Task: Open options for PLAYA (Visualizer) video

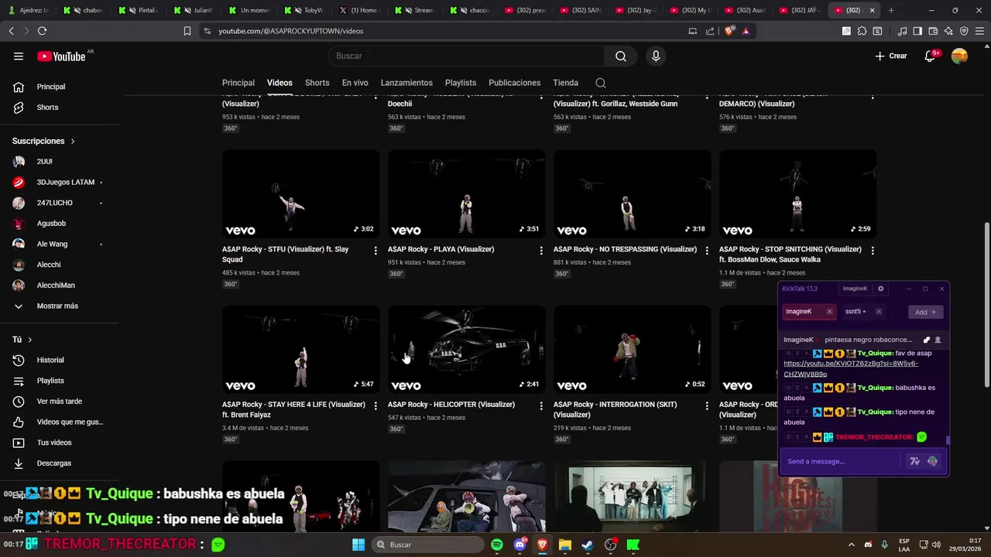Action: coord(541,251)
